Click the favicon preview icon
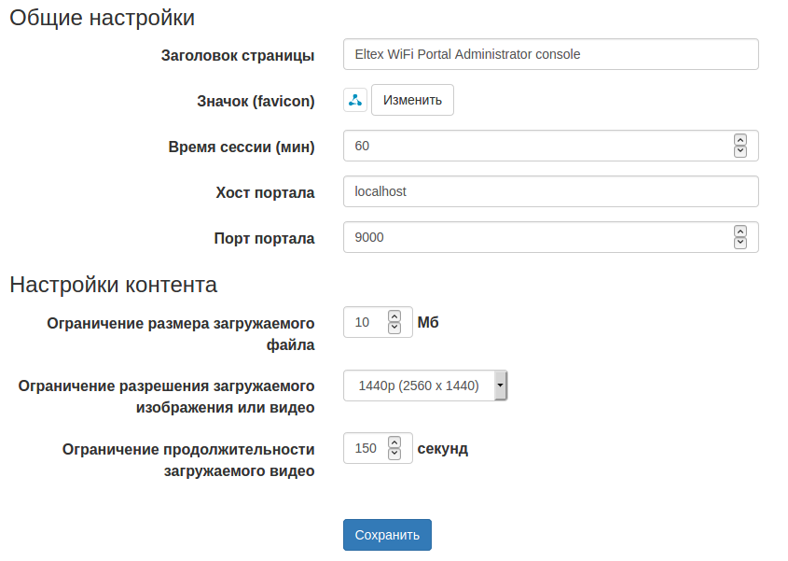The image size is (788, 561). [355, 100]
